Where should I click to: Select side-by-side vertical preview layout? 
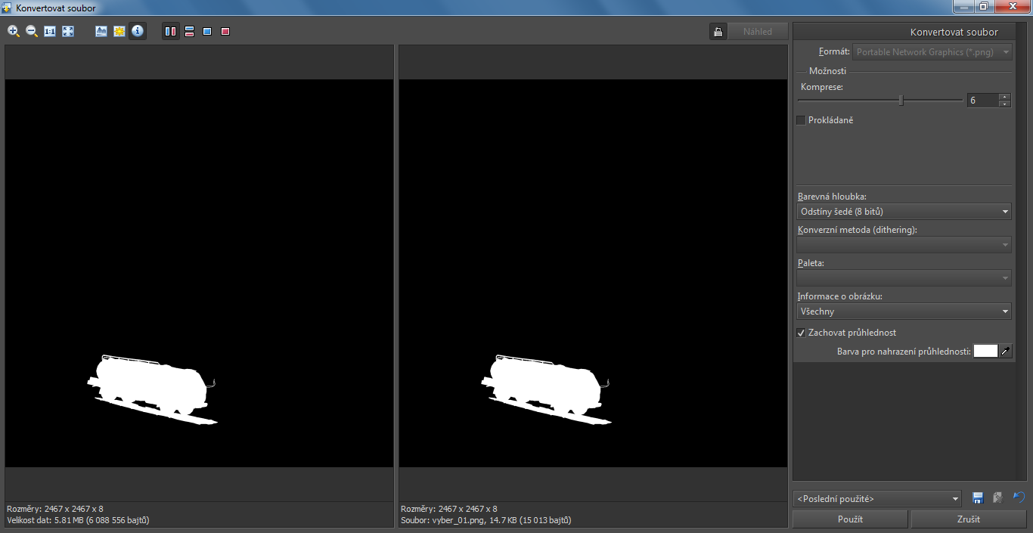tap(171, 31)
